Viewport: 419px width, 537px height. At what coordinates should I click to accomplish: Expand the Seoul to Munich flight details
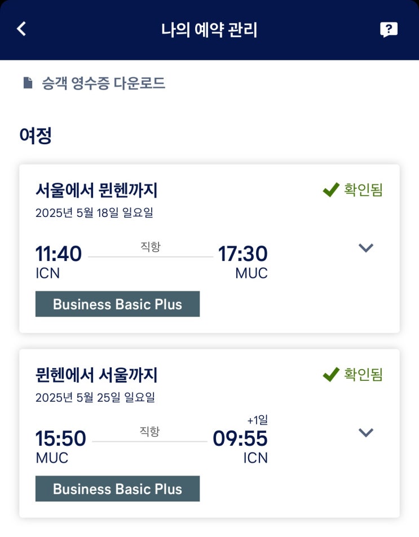[366, 248]
